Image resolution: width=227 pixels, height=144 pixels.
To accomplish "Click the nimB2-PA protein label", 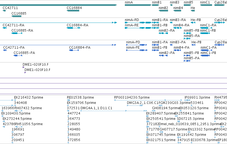I will click(x=167, y=53).
